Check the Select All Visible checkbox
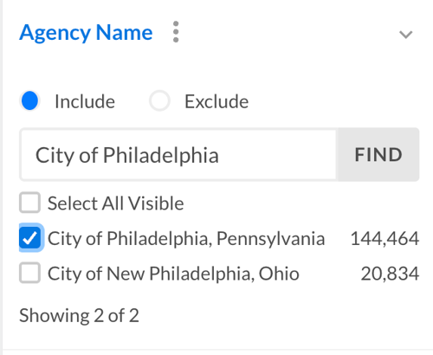 pyautogui.click(x=29, y=203)
